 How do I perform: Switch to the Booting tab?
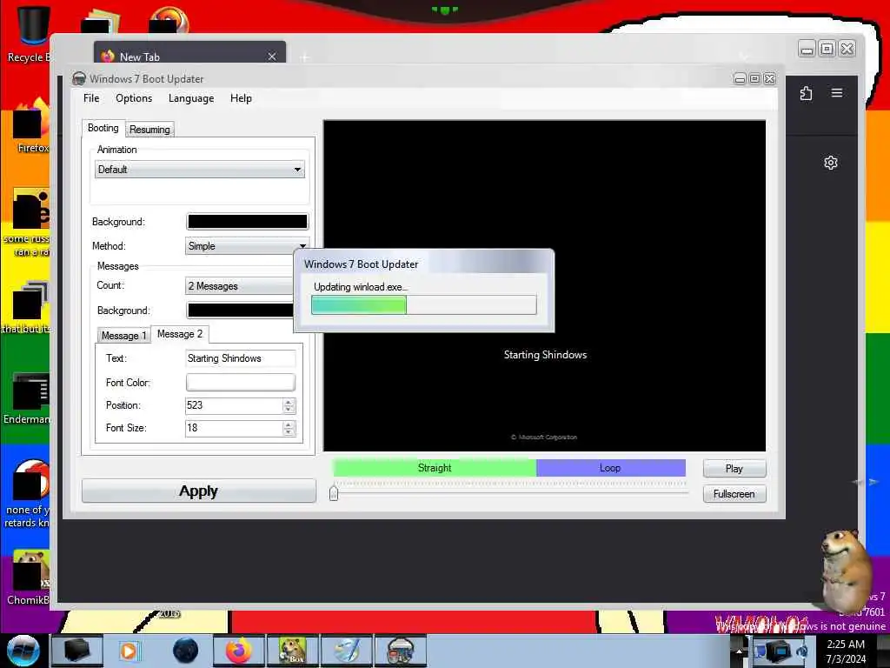pos(103,129)
